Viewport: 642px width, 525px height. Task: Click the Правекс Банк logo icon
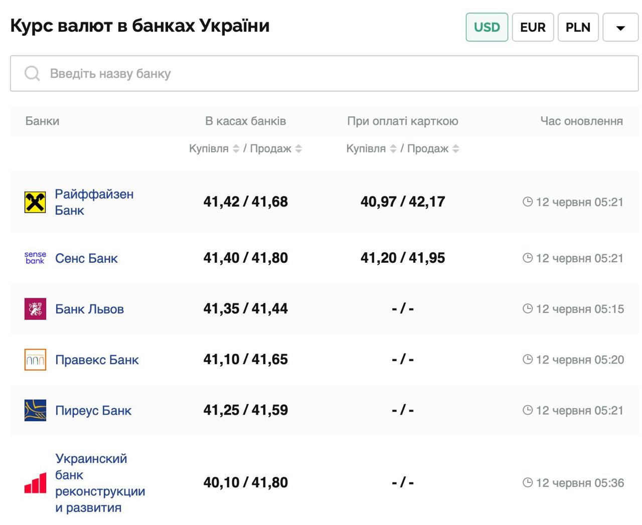click(x=35, y=360)
